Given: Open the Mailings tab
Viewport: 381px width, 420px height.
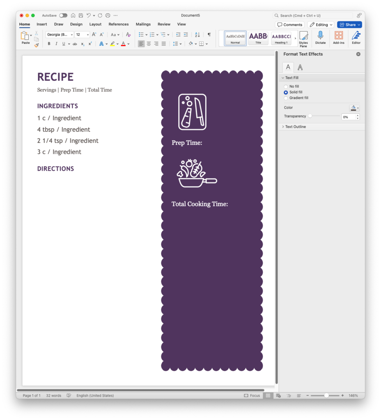Looking at the screenshot, I should click(x=143, y=24).
